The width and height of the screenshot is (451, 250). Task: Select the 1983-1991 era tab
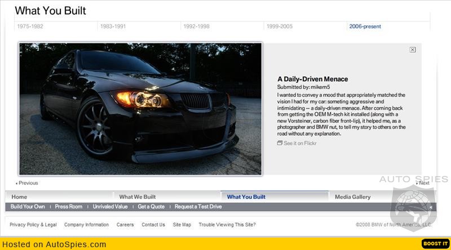click(x=113, y=26)
